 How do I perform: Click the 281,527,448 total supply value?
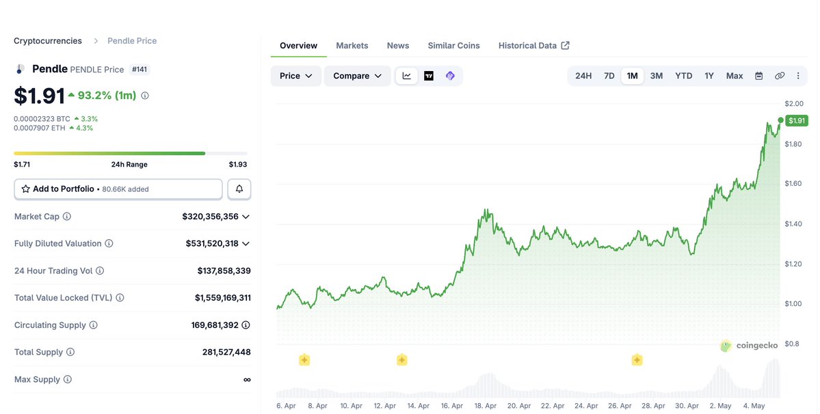point(226,352)
